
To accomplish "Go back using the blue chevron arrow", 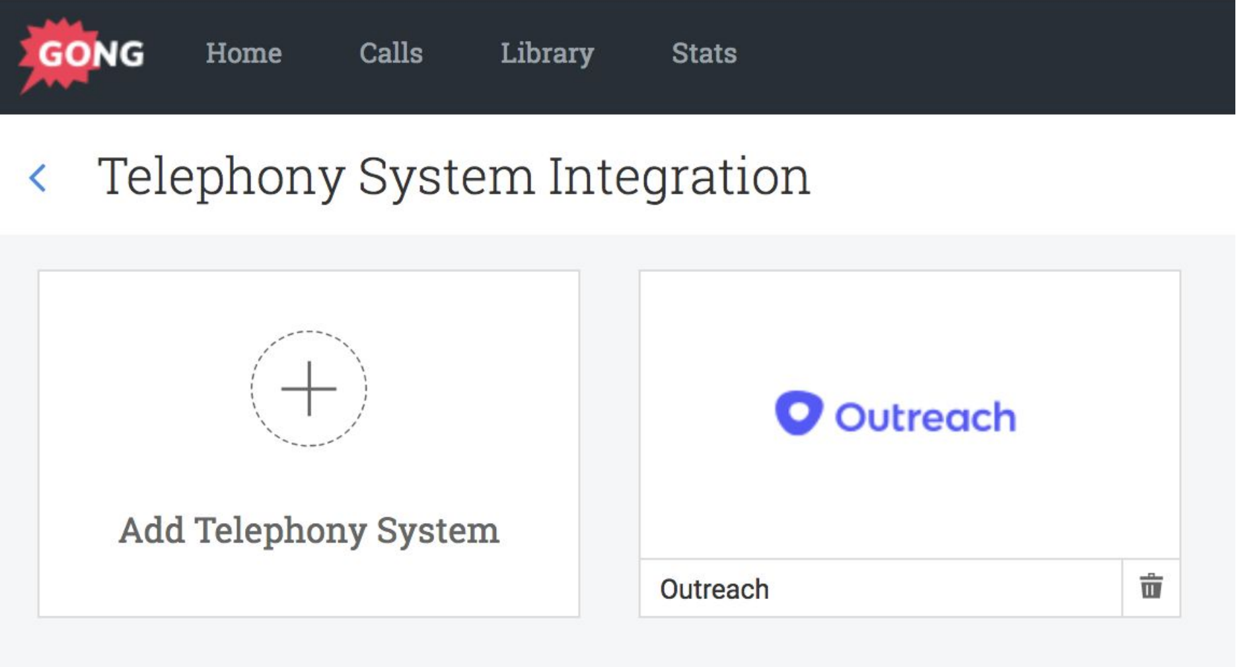I will 38,178.
